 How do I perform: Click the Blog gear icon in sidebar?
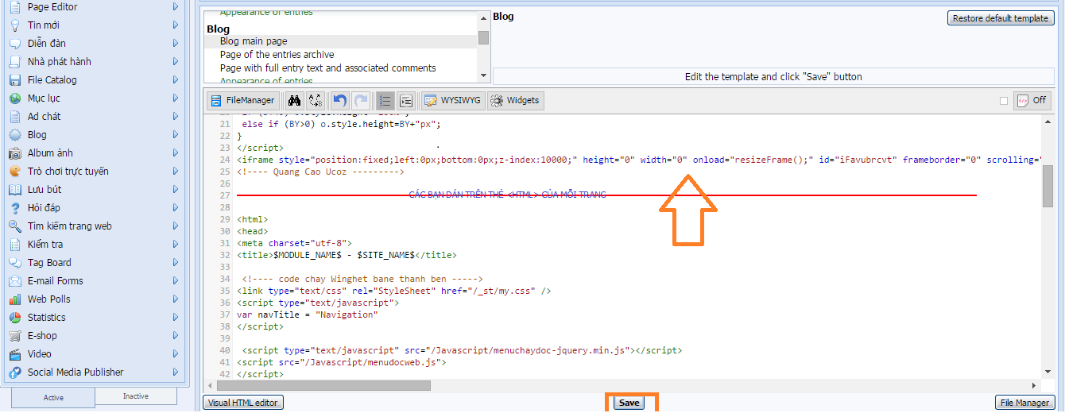pos(14,134)
